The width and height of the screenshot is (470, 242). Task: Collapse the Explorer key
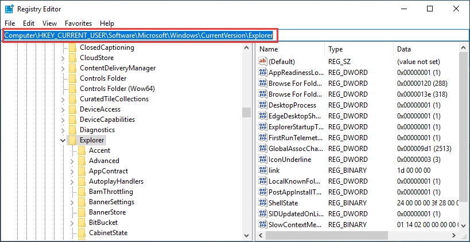63,140
